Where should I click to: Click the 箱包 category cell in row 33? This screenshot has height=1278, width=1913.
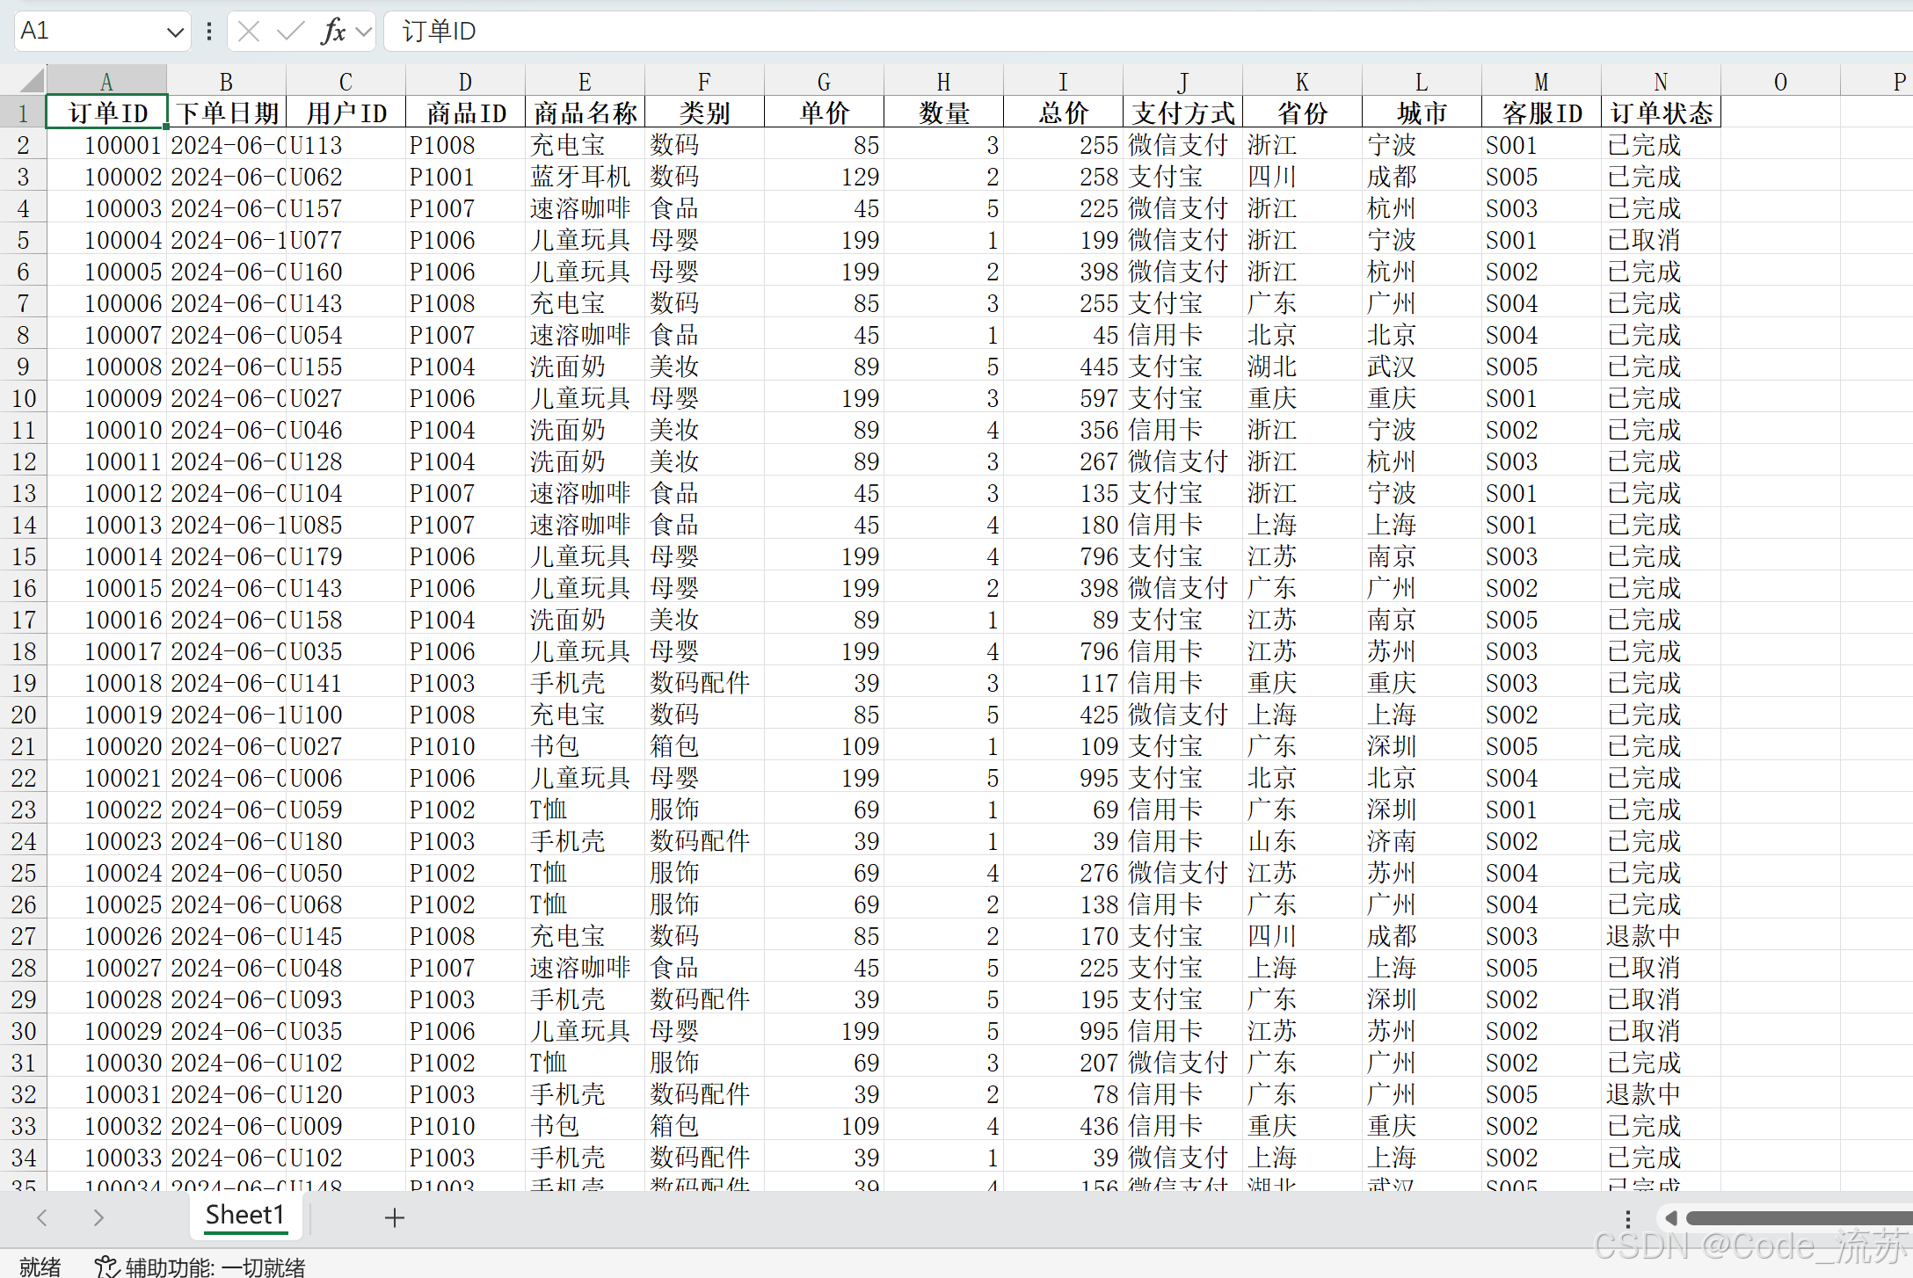tap(704, 1126)
